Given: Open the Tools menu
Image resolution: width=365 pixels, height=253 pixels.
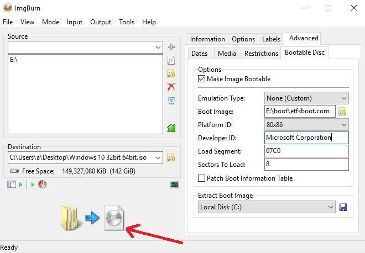Looking at the screenshot, I should (127, 22).
